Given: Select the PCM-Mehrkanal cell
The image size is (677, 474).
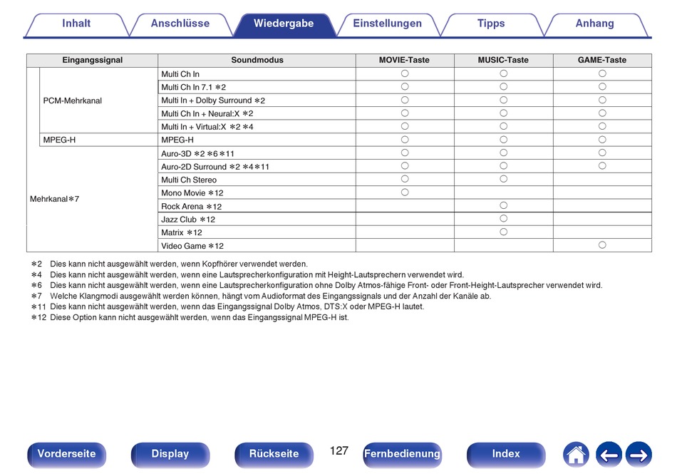Looking at the screenshot, I should coord(98,101).
